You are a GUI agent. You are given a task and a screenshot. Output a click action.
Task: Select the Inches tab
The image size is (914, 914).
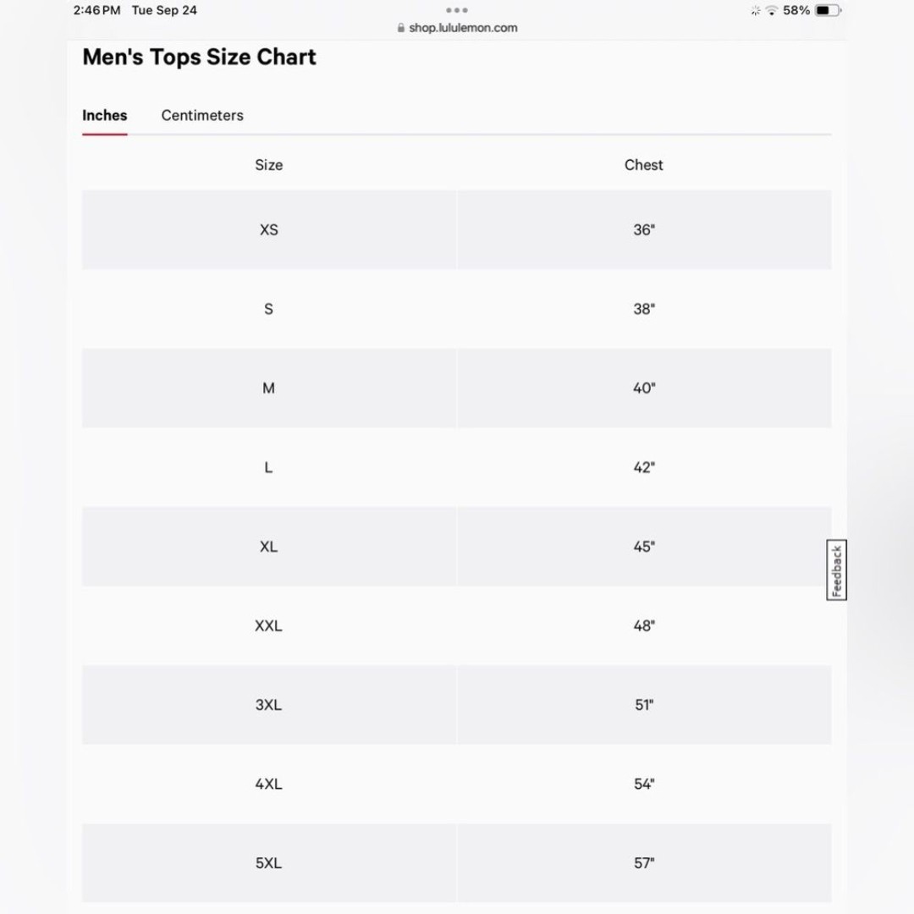pos(104,115)
